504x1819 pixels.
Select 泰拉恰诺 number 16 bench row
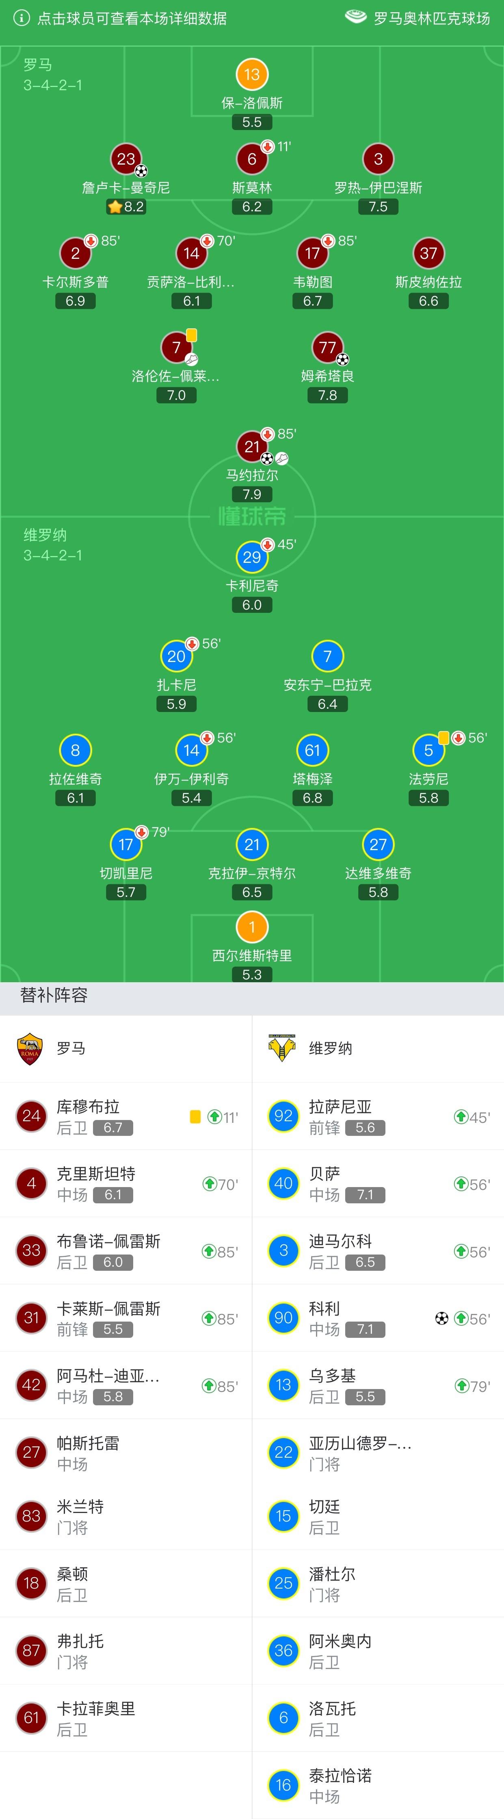(x=379, y=1785)
